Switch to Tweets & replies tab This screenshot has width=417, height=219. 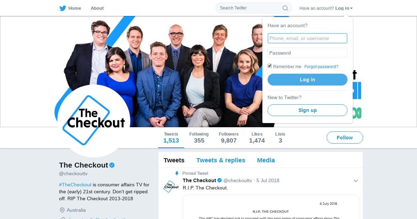tap(221, 160)
